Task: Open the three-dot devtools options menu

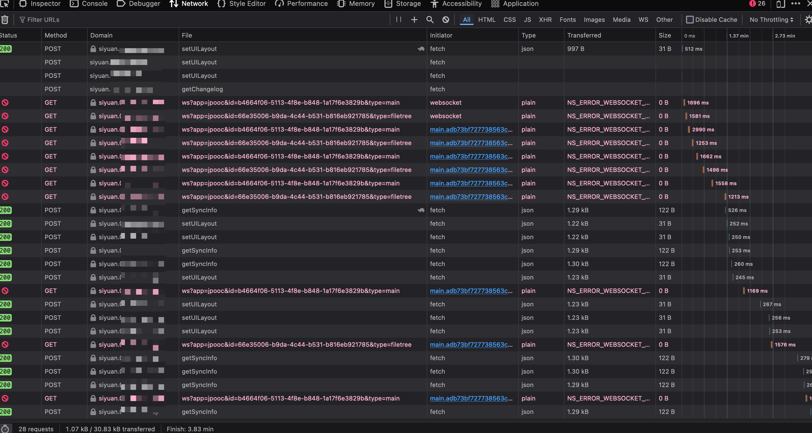Action: point(795,4)
